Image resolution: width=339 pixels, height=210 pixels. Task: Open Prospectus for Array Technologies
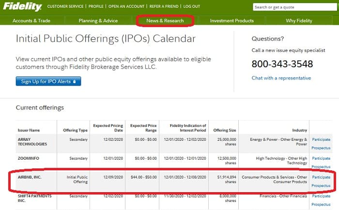click(x=321, y=148)
